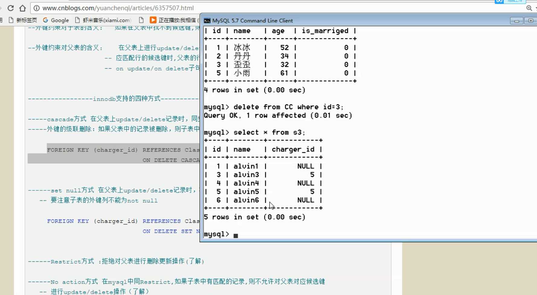
Task: Go to the browser home page
Action: [x=23, y=8]
